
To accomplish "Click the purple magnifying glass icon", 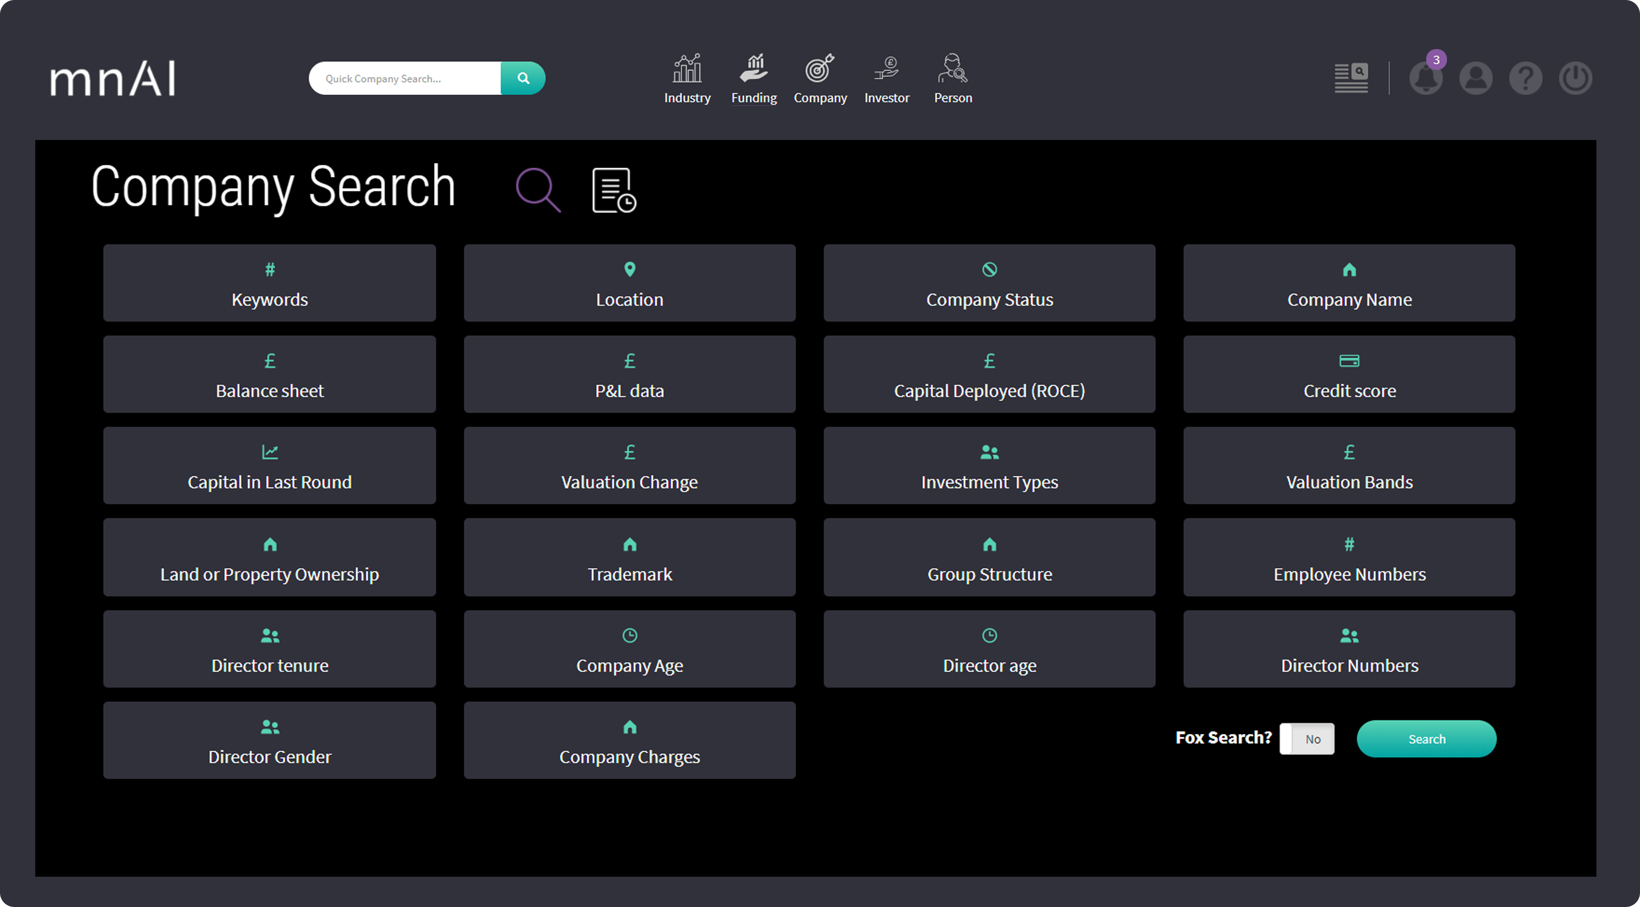I will point(538,190).
